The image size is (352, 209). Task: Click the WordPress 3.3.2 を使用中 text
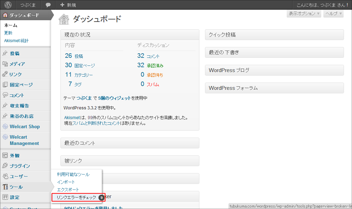(90, 108)
